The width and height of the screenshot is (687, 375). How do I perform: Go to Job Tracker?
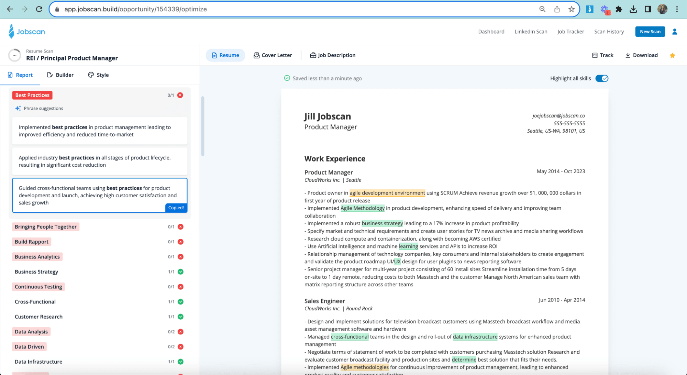coord(570,32)
